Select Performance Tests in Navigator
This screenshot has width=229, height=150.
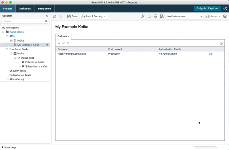pos(20,75)
